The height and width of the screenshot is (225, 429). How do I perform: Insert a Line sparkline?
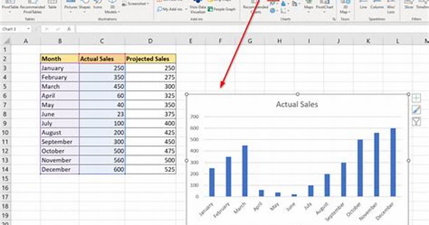(363, 5)
